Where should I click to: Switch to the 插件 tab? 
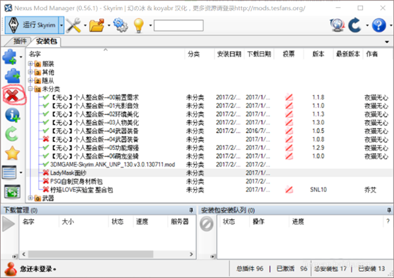(20, 41)
